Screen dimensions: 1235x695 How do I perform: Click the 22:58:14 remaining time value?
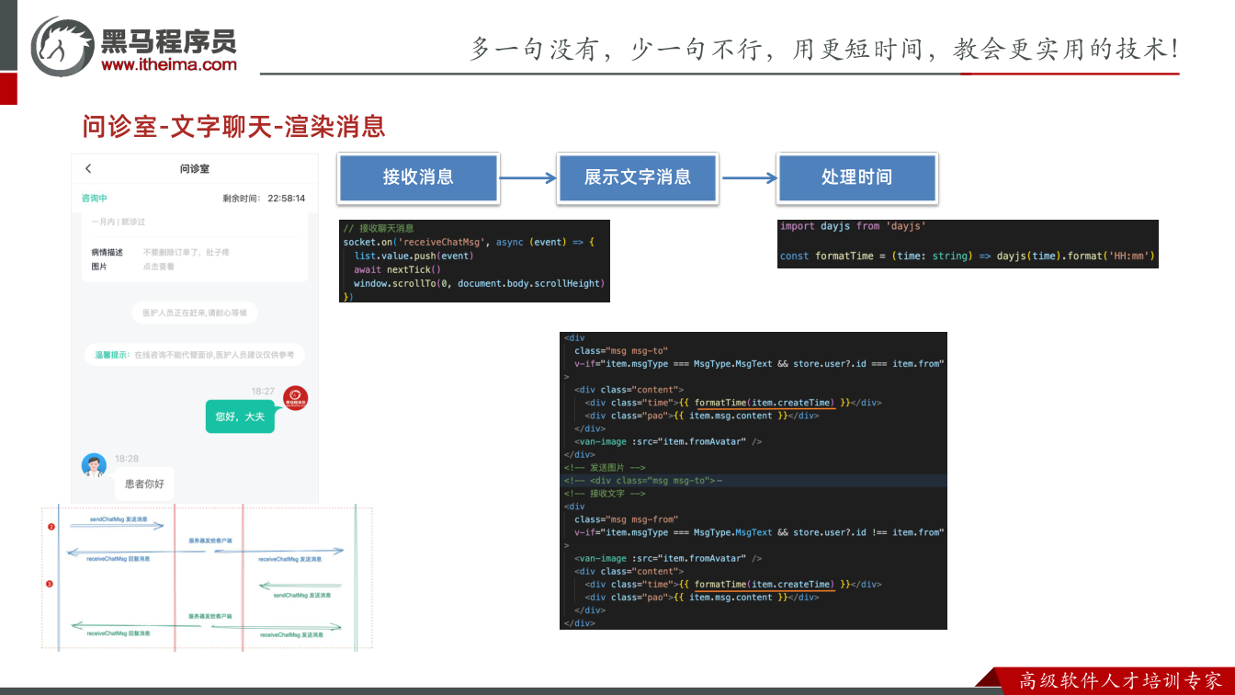click(x=287, y=199)
